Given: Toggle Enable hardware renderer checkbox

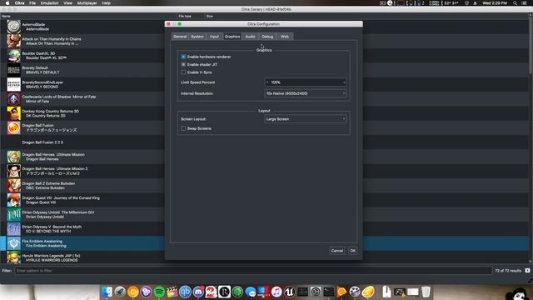Looking at the screenshot, I should point(183,57).
